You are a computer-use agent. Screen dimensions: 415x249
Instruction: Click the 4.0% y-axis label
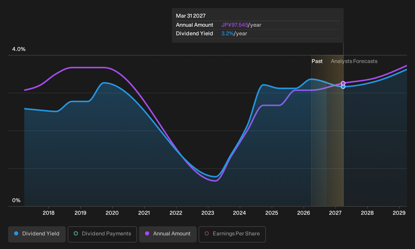click(19, 49)
